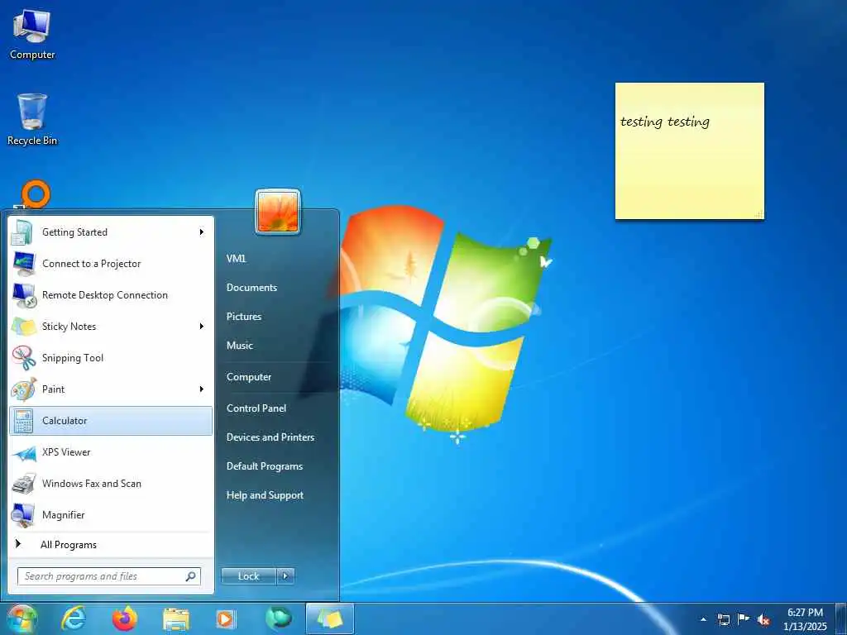This screenshot has width=847, height=635.
Task: Open Help and Support
Action: tap(265, 495)
